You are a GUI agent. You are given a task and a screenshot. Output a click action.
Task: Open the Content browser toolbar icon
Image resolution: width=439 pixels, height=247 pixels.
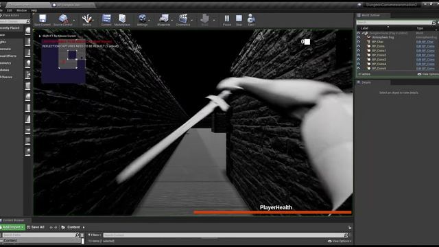pos(106,20)
